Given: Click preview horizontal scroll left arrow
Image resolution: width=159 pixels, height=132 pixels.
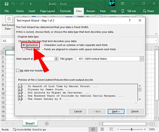Looking at the screenshot, I should (x=20, y=103).
